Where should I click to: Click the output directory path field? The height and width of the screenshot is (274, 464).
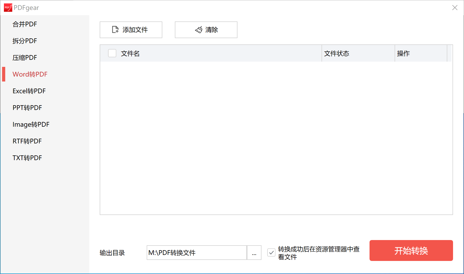pos(197,253)
